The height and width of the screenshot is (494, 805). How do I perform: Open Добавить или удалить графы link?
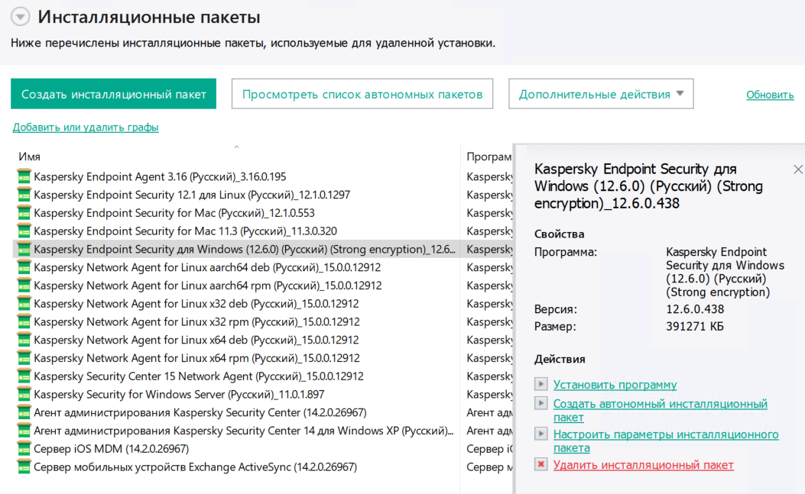pyautogui.click(x=86, y=128)
